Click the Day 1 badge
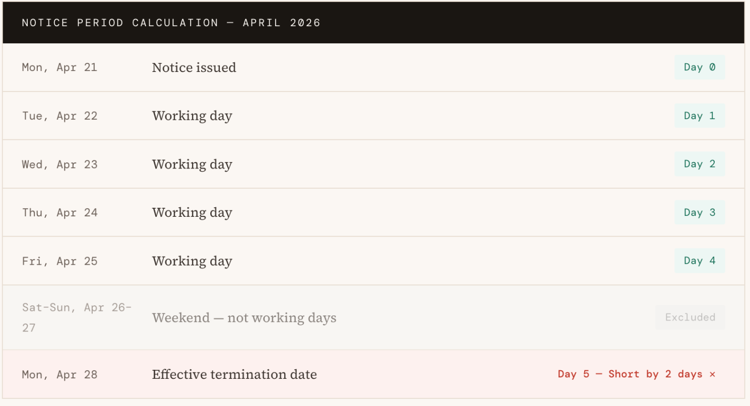The image size is (750, 406). [700, 116]
